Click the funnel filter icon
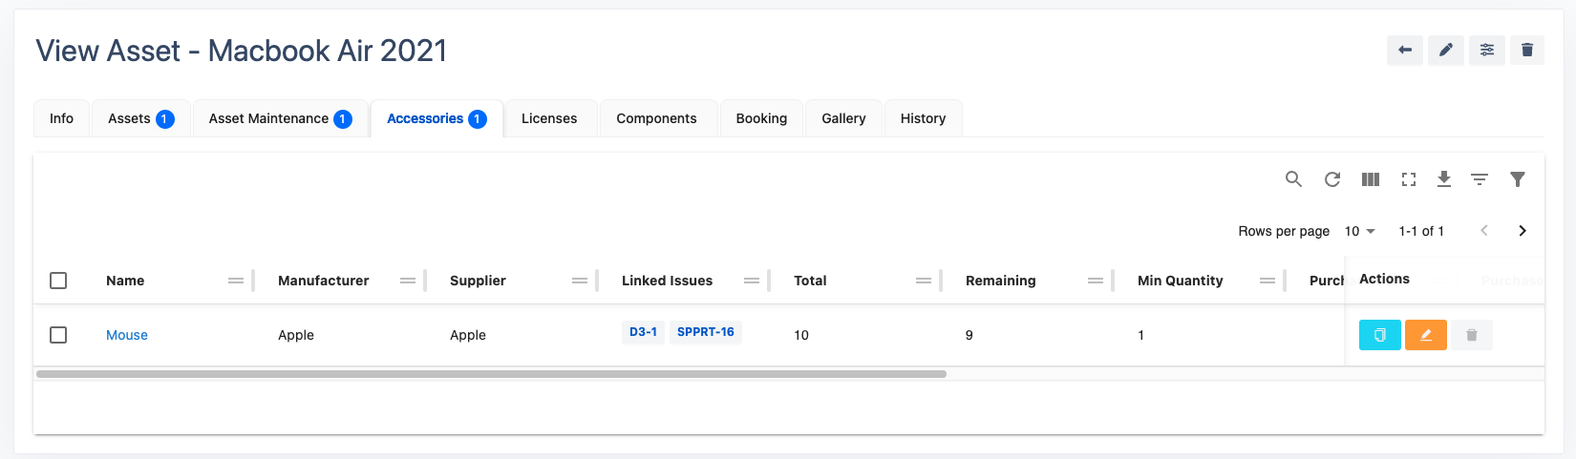1576x459 pixels. [1517, 179]
